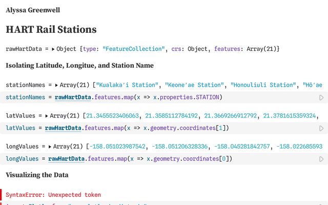
Task: Click inside the longValues code cell
Action: pyautogui.click(x=164, y=159)
